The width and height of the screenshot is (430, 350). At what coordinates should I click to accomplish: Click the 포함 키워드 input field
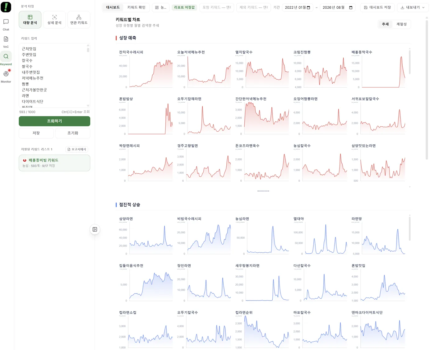(x=217, y=7)
